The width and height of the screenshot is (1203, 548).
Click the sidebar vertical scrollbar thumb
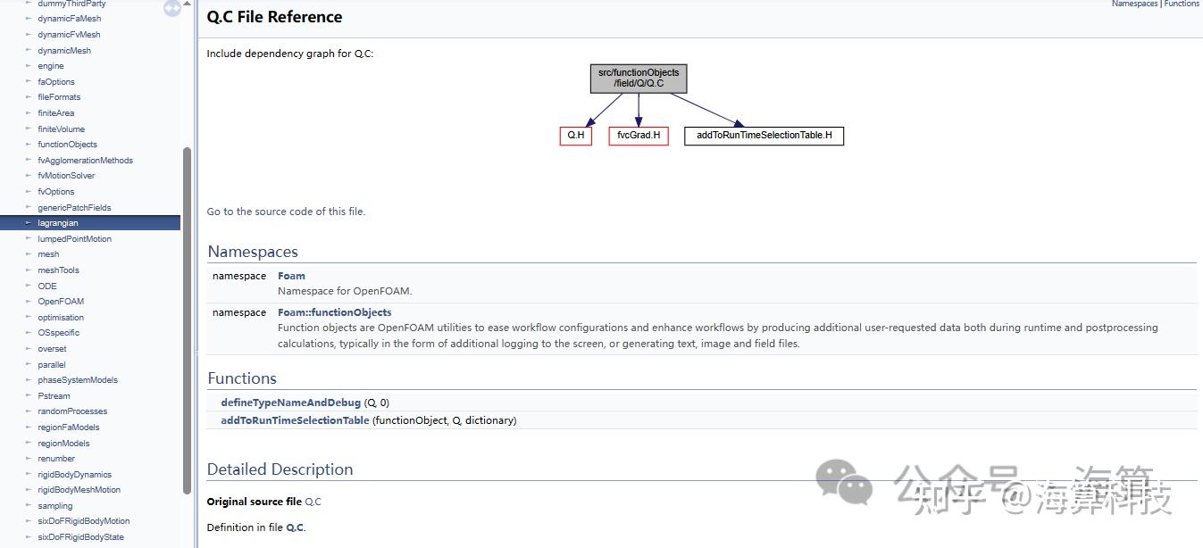pos(187,320)
